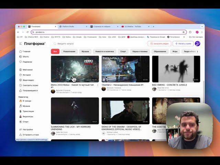This screenshot has height=165, width=220.
Task: Open Понравившиеся with the thumbs-up icon
Action: [x=29, y=90]
